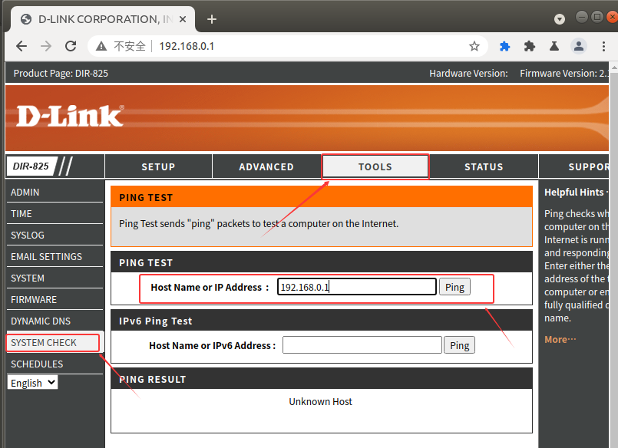Open Chrome three-dot menu
618x448 pixels.
pos(603,47)
